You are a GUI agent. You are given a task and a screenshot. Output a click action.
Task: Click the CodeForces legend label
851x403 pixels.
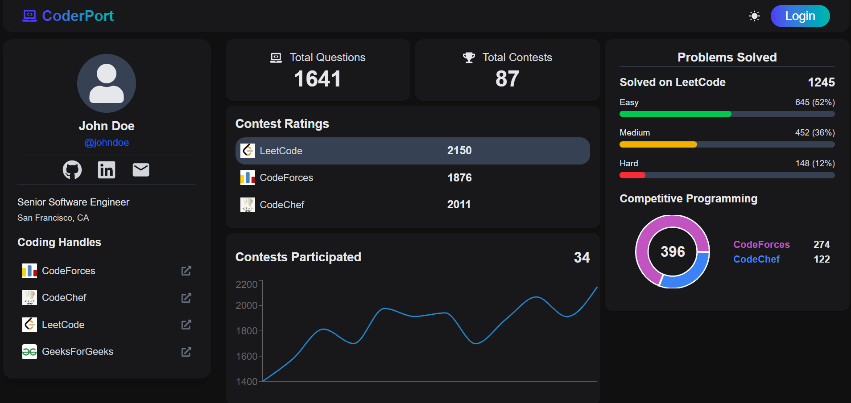click(761, 244)
